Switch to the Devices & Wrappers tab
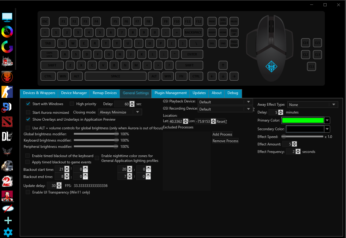Screen dimensions: 346x238 click(39, 93)
